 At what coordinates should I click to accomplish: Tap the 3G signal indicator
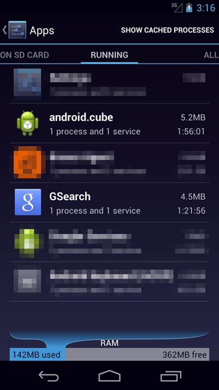[177, 8]
